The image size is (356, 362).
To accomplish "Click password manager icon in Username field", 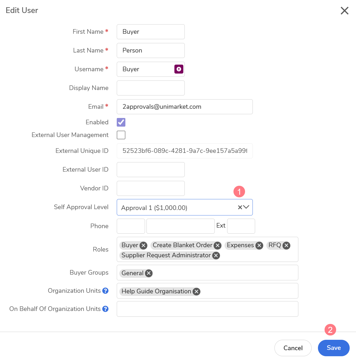I will [x=179, y=69].
